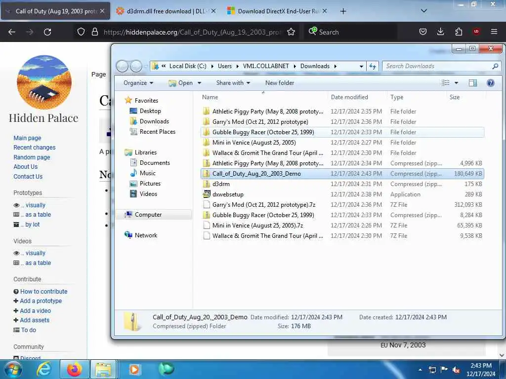Launch Internet Explorer from taskbar
Screen dimensions: 506x379
click(44, 369)
